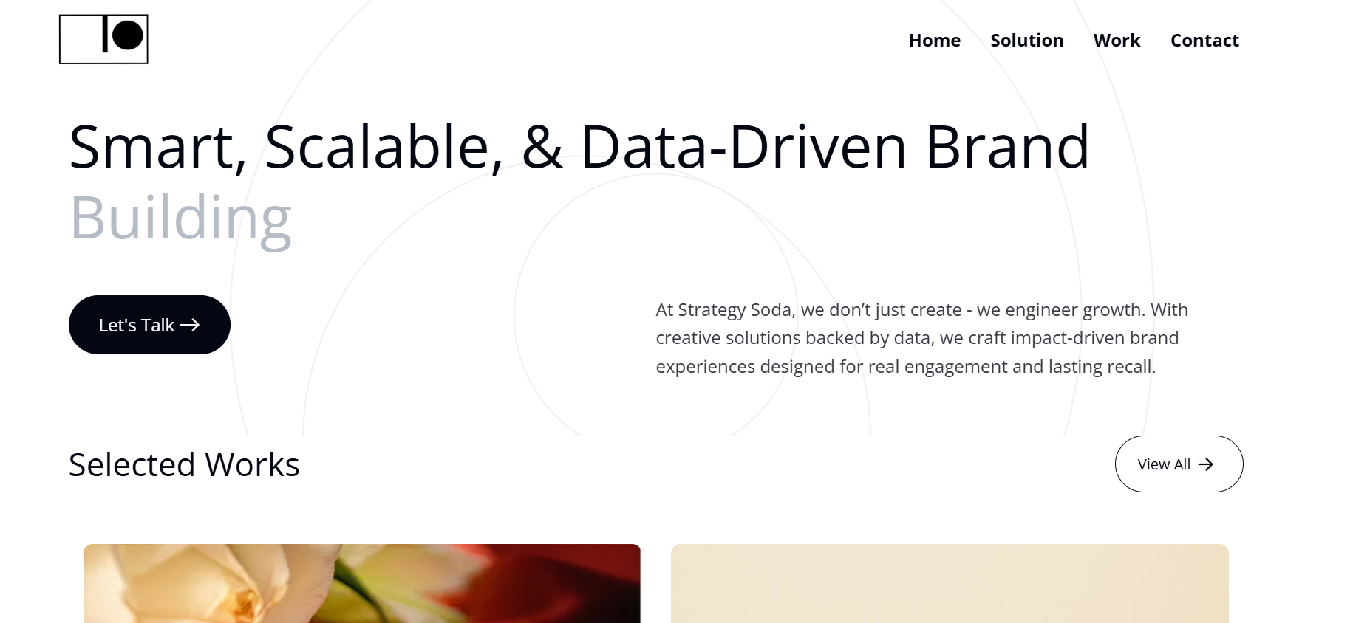The width and height of the screenshot is (1353, 623).
Task: Open the beige project thumbnail
Action: coord(949,583)
